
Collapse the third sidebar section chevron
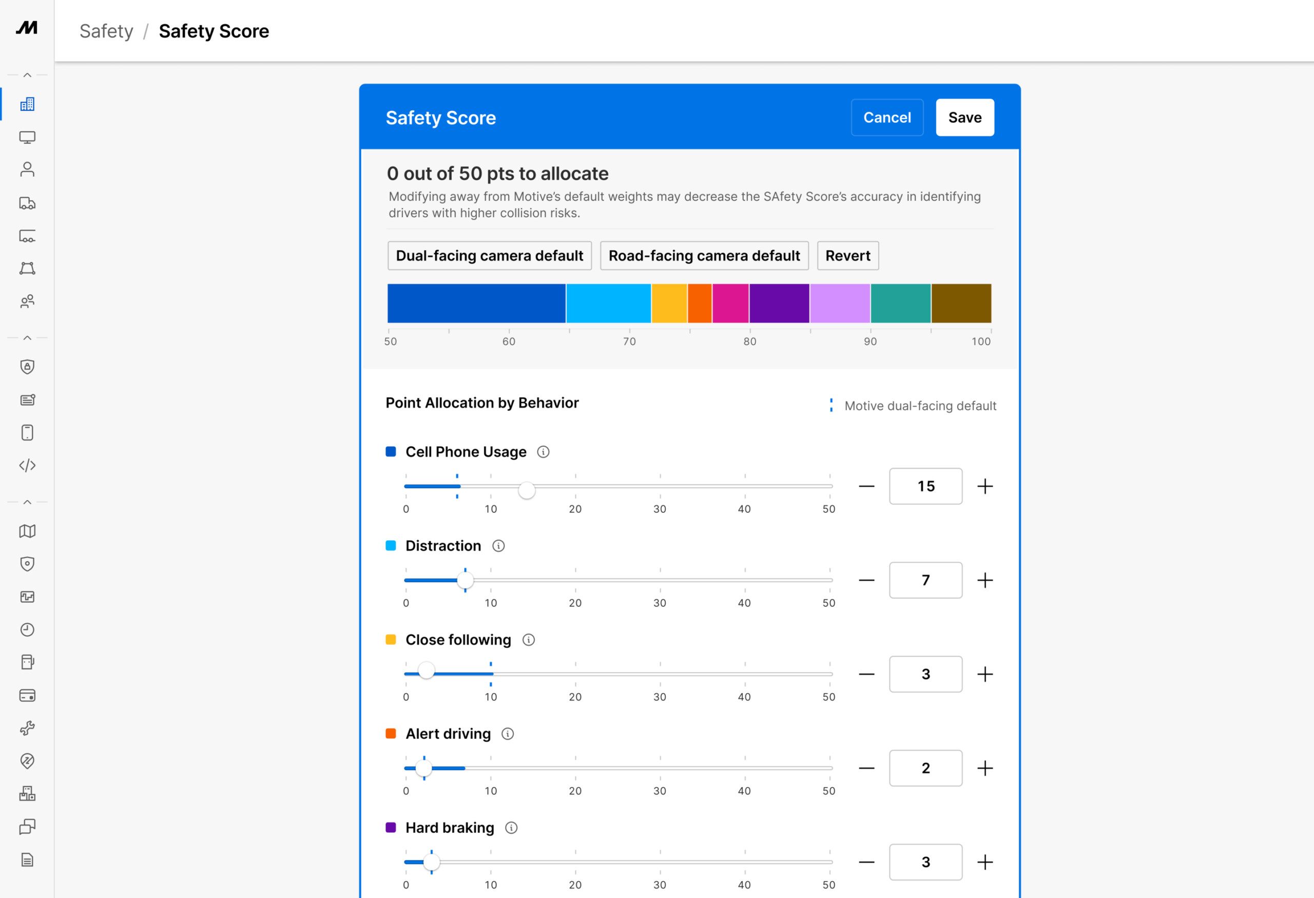coord(27,502)
